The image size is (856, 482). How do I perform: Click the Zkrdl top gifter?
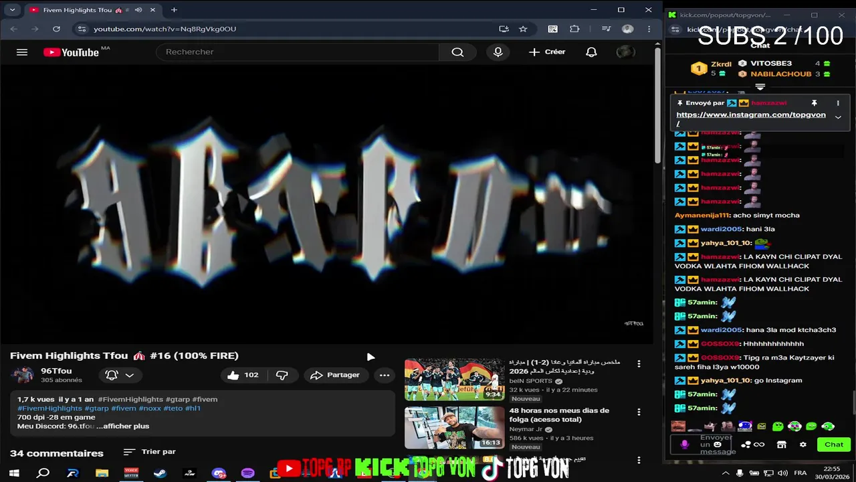pos(712,68)
